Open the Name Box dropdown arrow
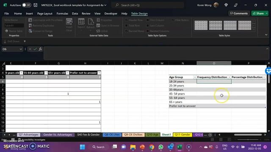 tap(21, 49)
